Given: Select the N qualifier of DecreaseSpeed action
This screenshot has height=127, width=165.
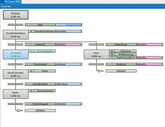Looking at the screenshot, I should (31, 91).
